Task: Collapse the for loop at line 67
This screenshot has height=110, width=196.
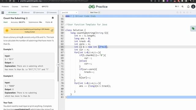Action: coord(64,53)
